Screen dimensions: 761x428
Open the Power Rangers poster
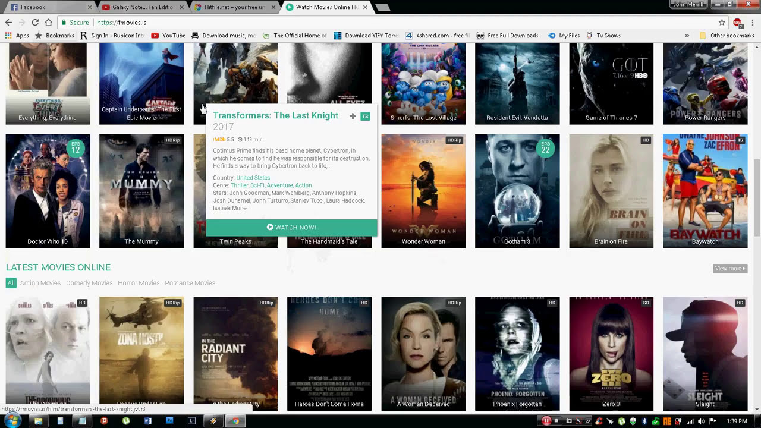(x=705, y=83)
